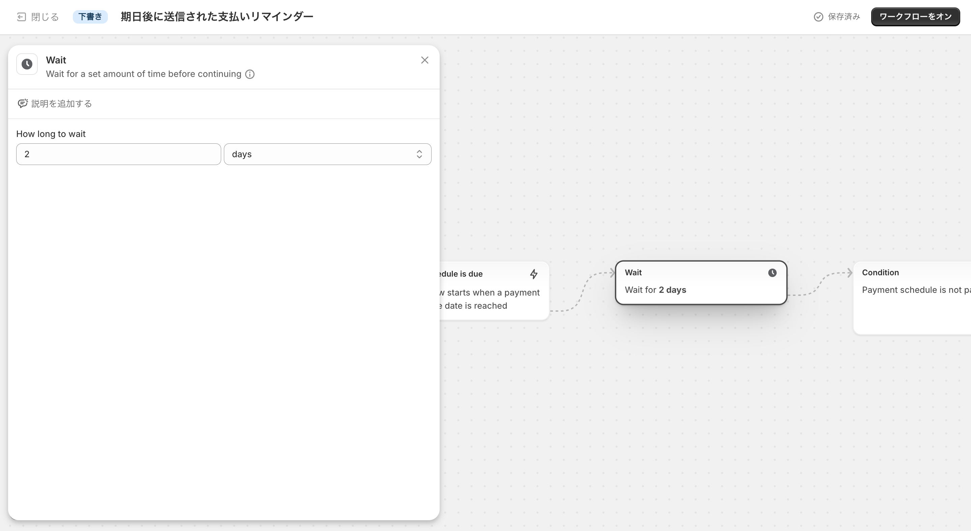971x531 pixels.
Task: Click the back arrow icon beside 閉じる
Action: (x=21, y=17)
